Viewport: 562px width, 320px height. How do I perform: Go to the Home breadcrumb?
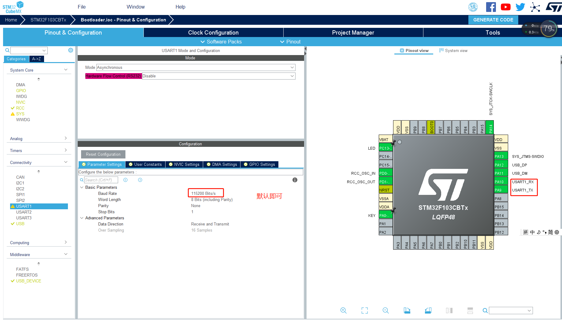pyautogui.click(x=11, y=20)
